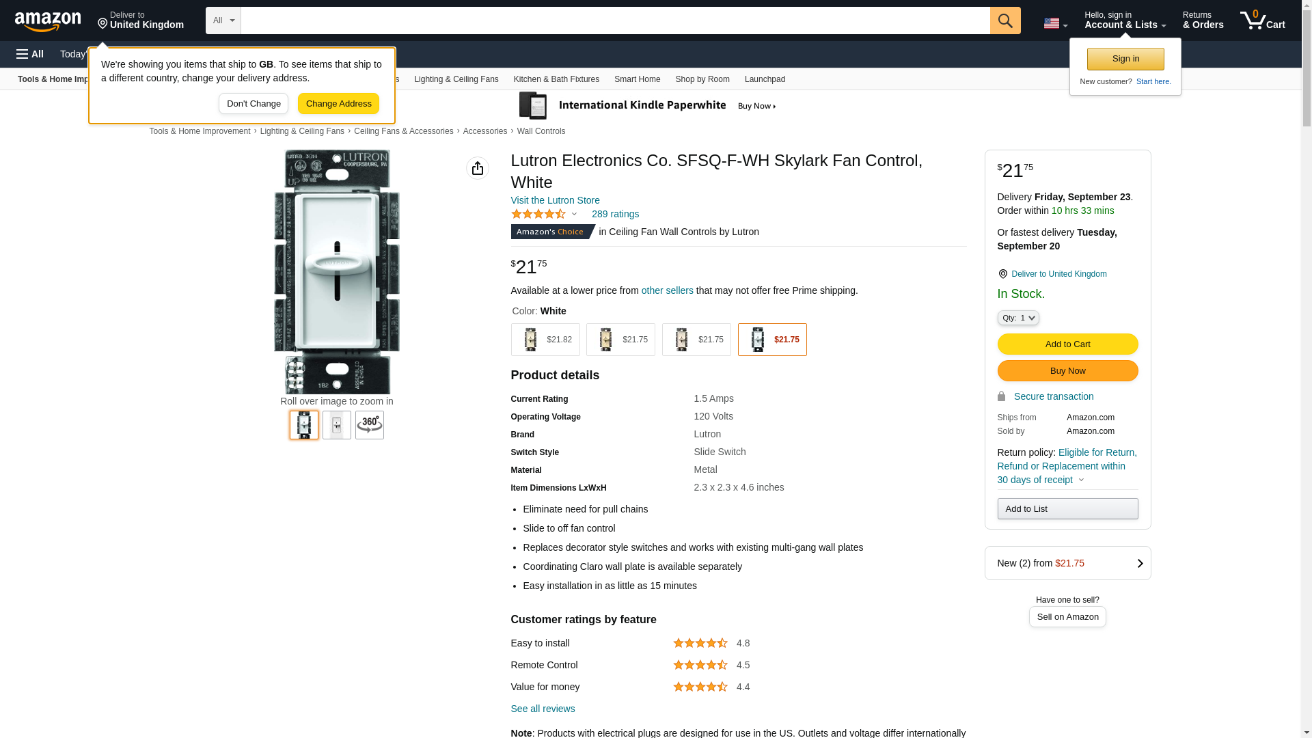Open the All hamburger menu

[x=30, y=54]
